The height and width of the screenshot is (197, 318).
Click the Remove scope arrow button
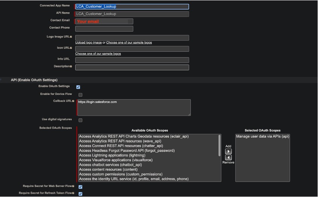pos(228,158)
